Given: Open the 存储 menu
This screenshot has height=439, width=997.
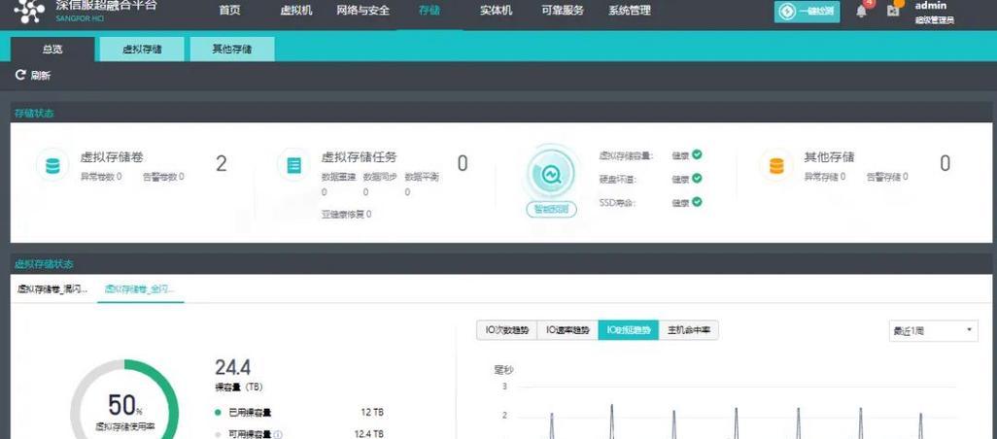Looking at the screenshot, I should [430, 10].
